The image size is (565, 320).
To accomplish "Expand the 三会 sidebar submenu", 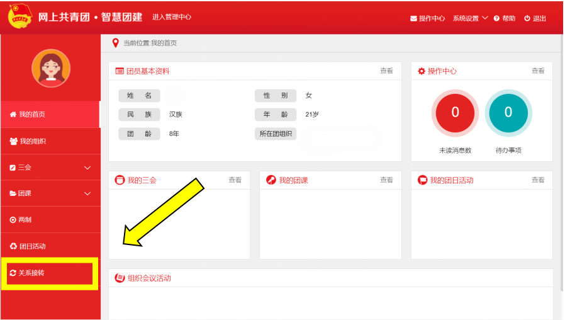I will [x=50, y=168].
